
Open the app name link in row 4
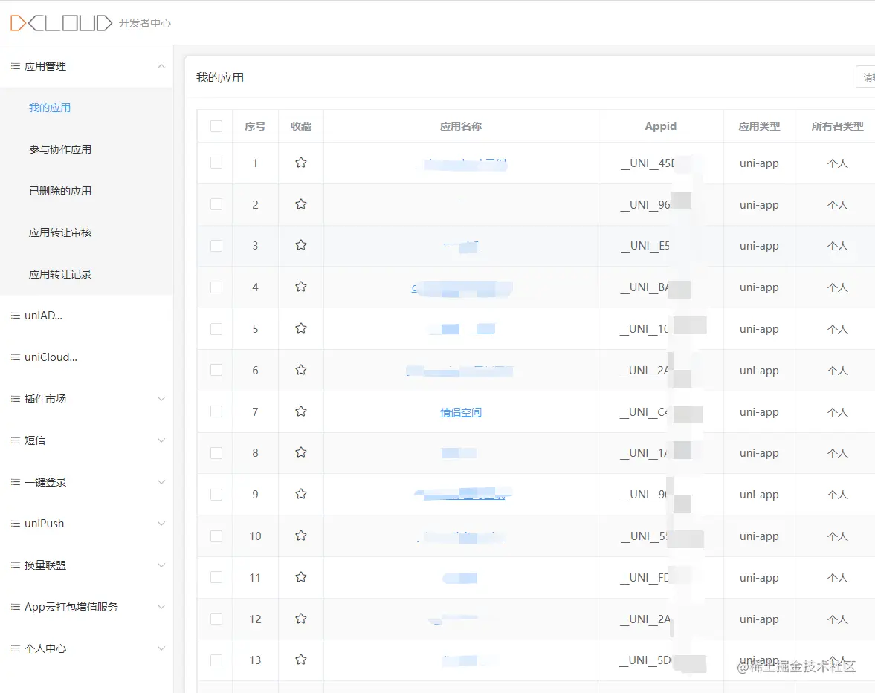point(461,288)
